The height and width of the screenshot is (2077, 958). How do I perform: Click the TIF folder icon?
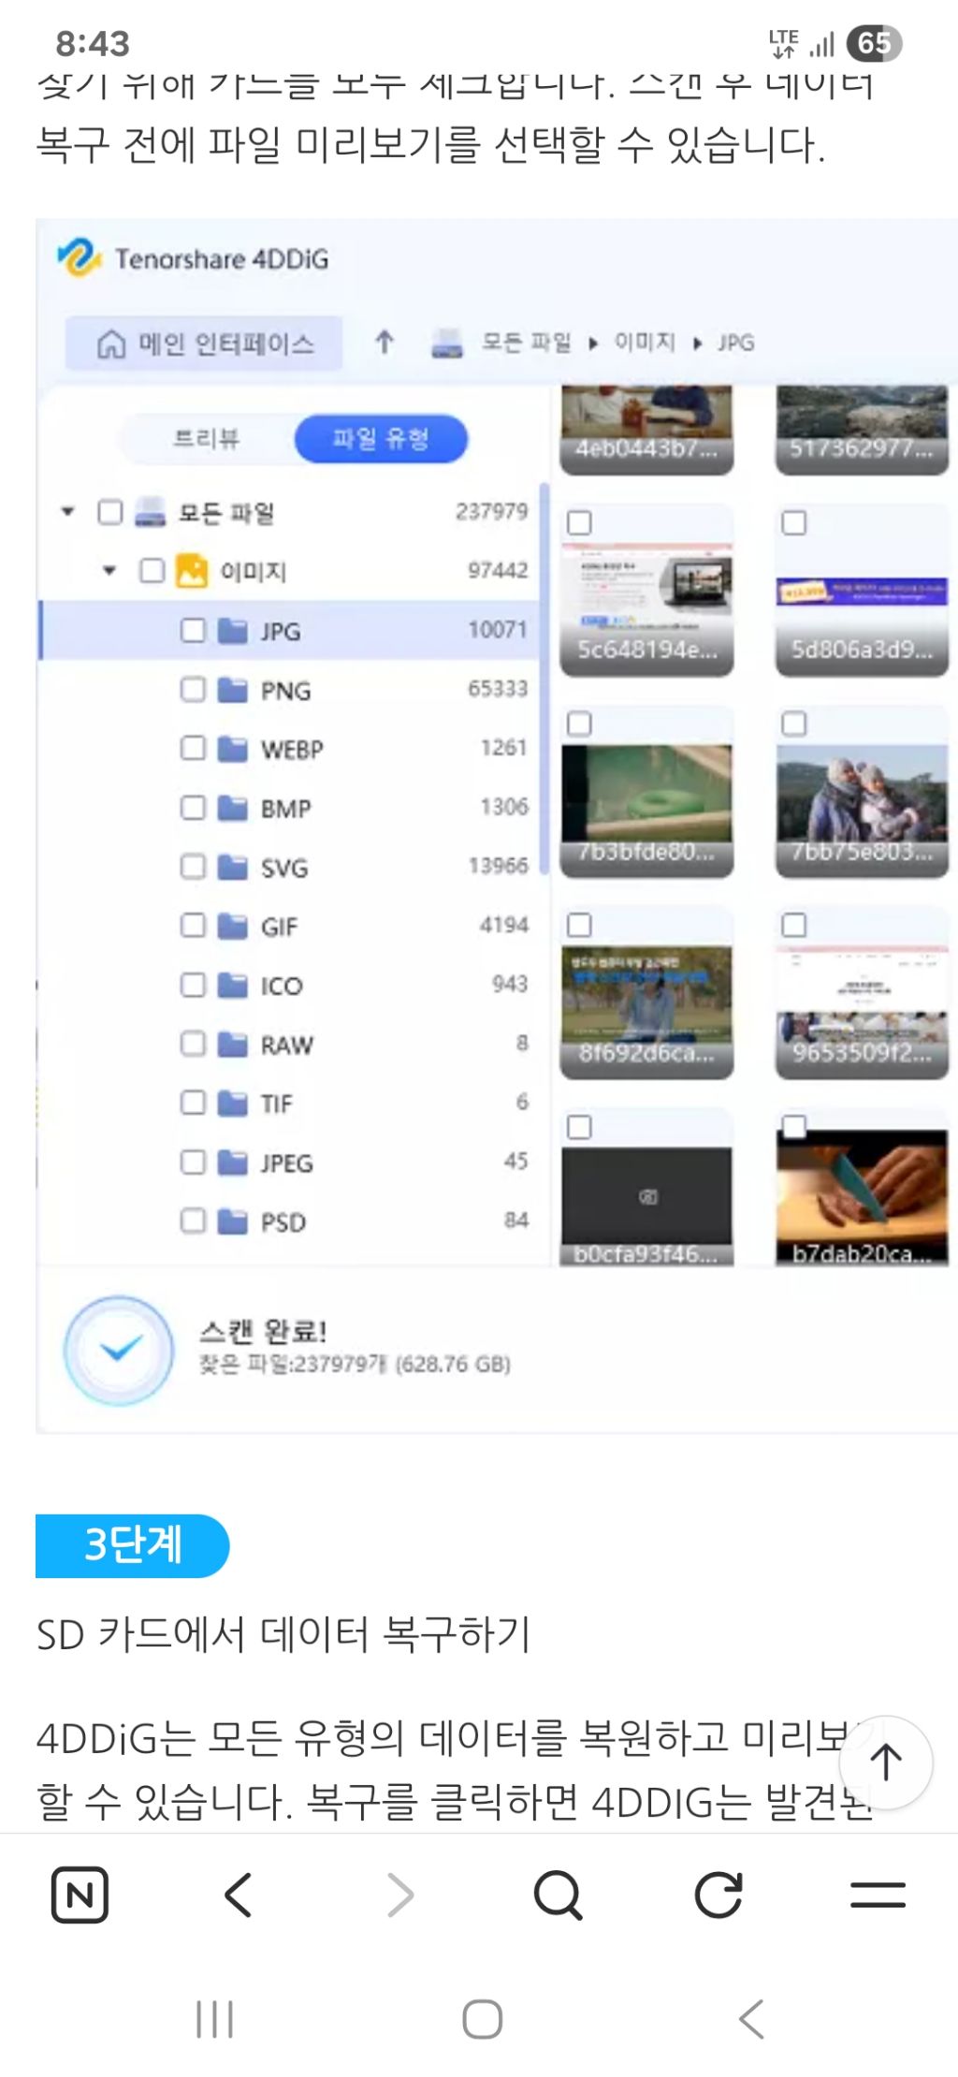point(232,1103)
